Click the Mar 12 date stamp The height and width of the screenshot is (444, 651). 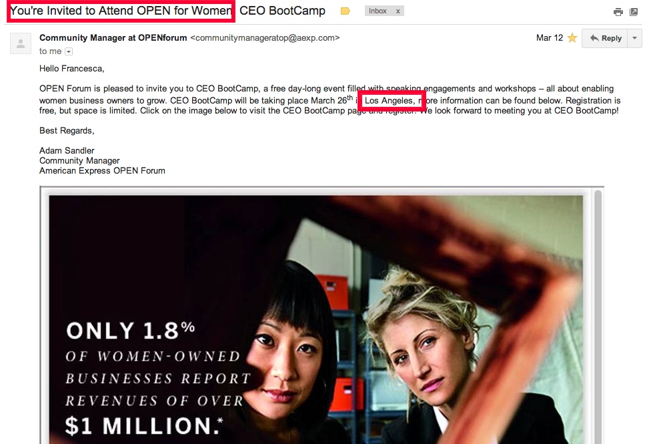coord(550,38)
